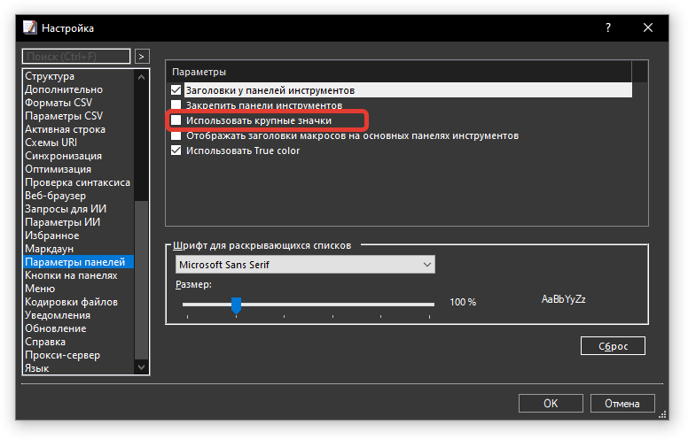Click the category list scroll-down arrow
688x440 pixels.
click(x=141, y=367)
